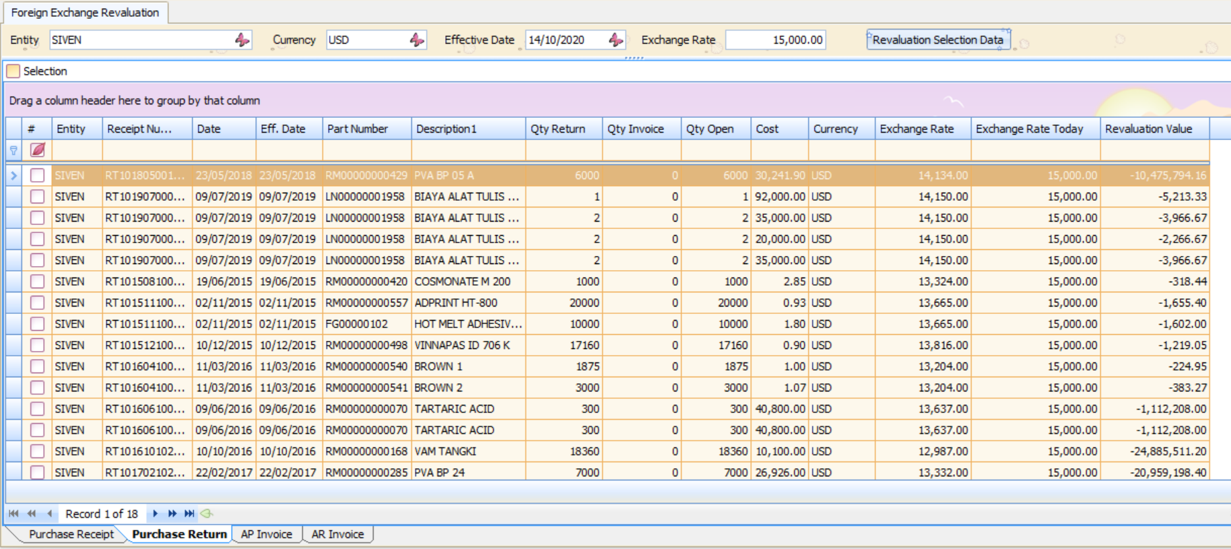The height and width of the screenshot is (549, 1231).
Task: Click the Part Number filter cell
Action: [367, 150]
